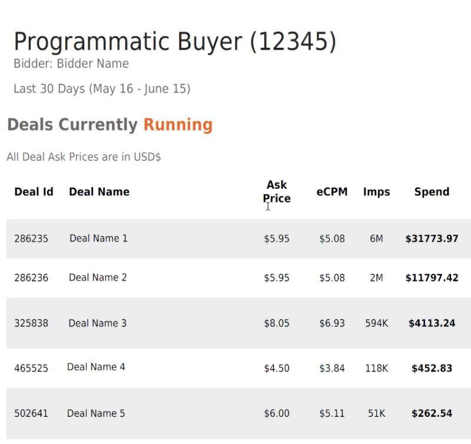
Task: Click the spend amount $452.83
Action: (432, 368)
